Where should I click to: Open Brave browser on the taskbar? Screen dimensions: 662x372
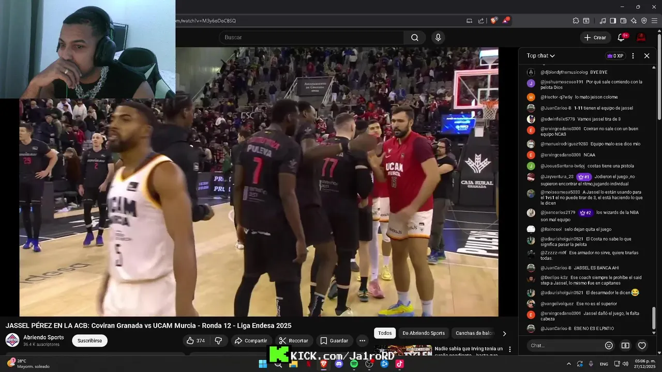324,364
